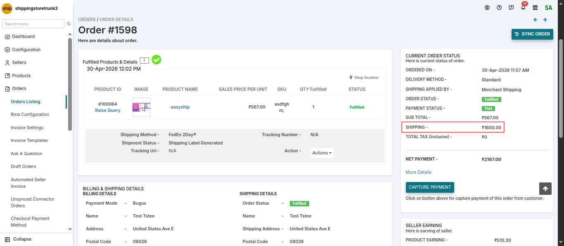This screenshot has height=246, width=564.
Task: Click the SUB TOTAL ₹567.00 value
Action: [x=490, y=118]
